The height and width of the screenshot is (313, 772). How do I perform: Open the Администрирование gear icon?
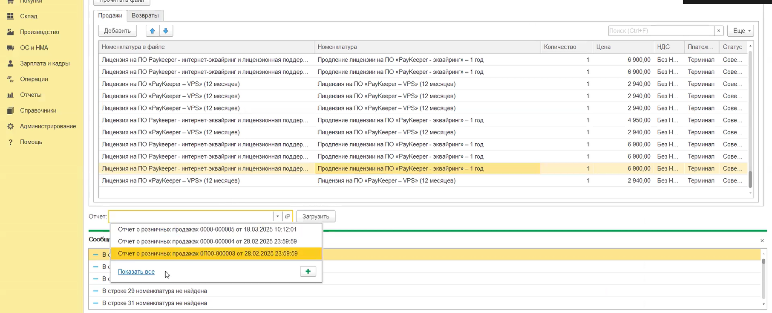tap(11, 127)
